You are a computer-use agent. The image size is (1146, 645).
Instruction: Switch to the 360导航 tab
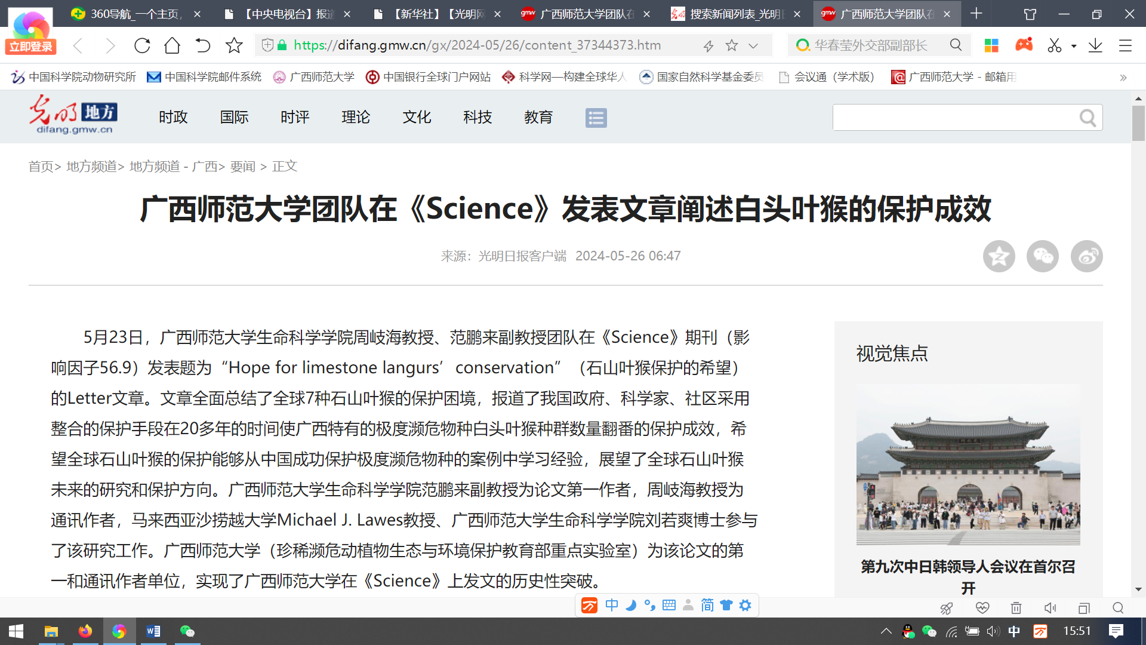point(134,14)
